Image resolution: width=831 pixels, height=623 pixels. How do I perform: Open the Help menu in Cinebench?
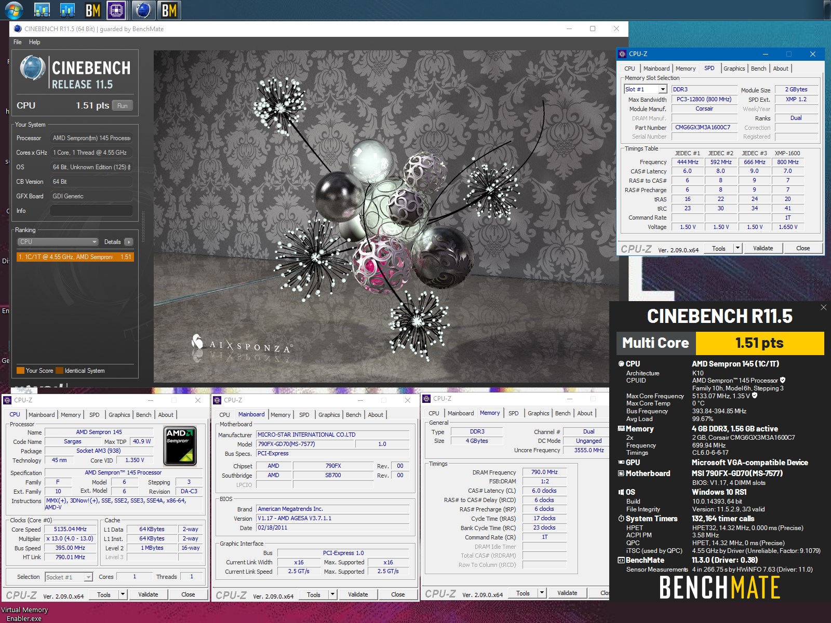click(x=35, y=42)
